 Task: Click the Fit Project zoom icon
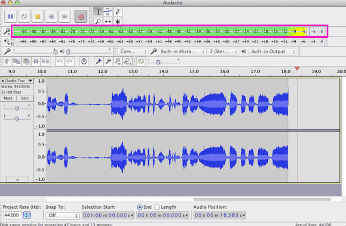tap(128, 62)
